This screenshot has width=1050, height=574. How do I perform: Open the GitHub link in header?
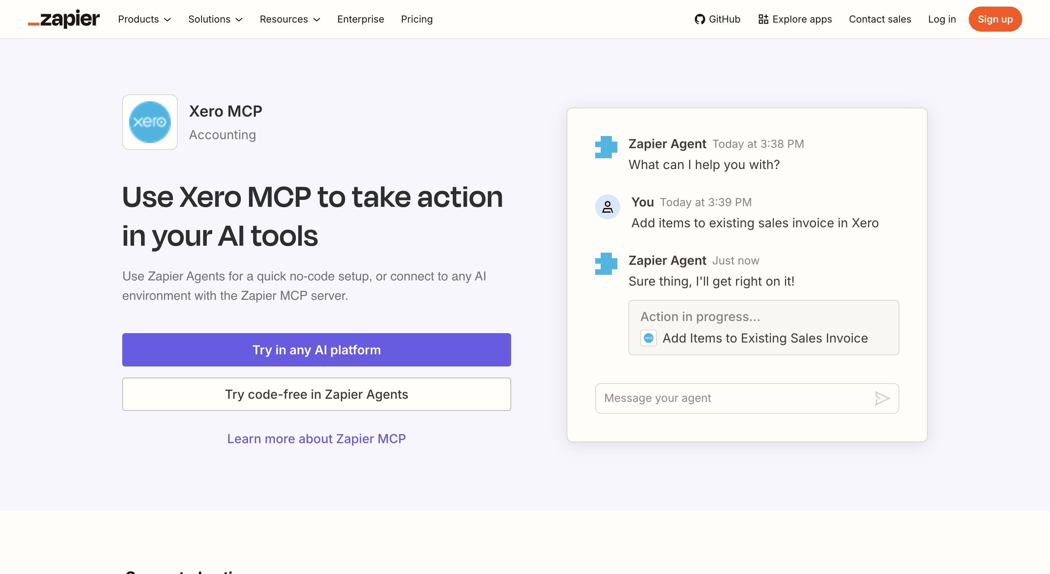717,19
